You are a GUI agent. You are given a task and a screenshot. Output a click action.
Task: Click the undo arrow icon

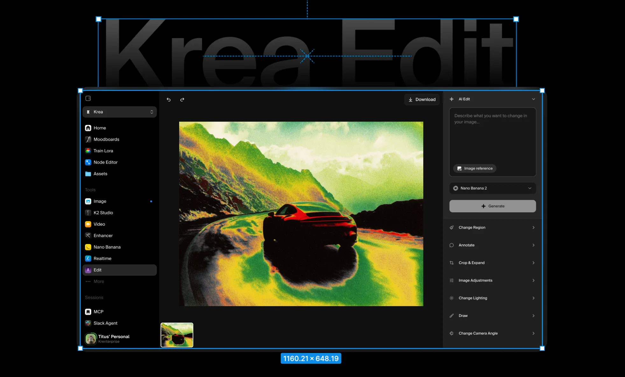[x=169, y=99]
